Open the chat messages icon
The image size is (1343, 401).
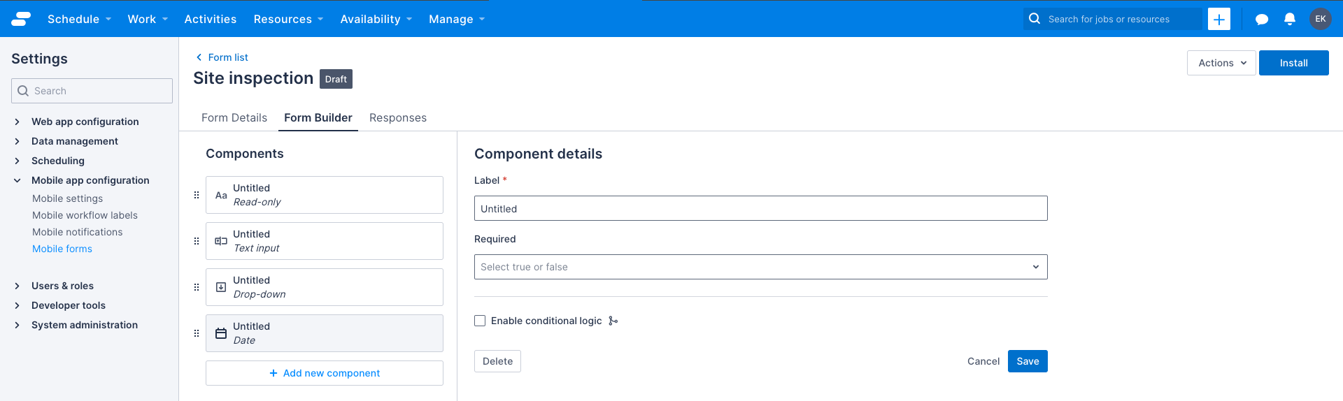(1262, 20)
